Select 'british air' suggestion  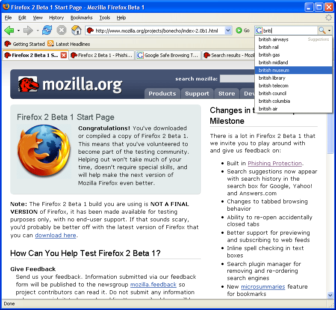293,109
